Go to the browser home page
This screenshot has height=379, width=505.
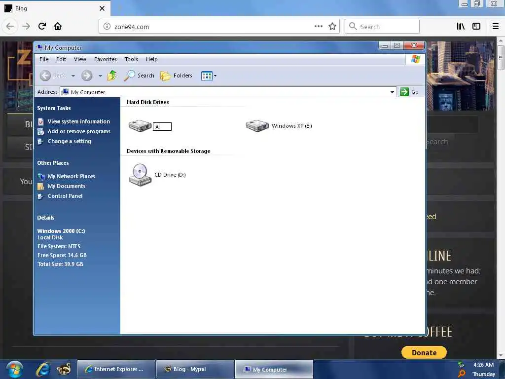coord(58,27)
